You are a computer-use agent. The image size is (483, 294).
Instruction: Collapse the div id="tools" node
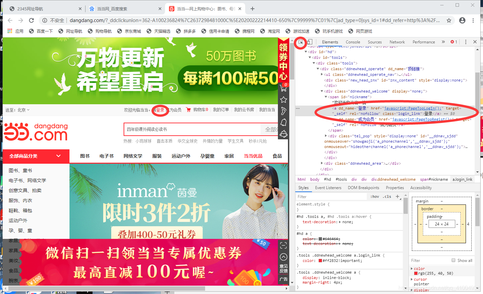point(310,57)
